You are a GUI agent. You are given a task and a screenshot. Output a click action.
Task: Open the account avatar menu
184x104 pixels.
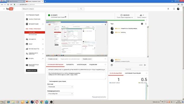(178, 9)
